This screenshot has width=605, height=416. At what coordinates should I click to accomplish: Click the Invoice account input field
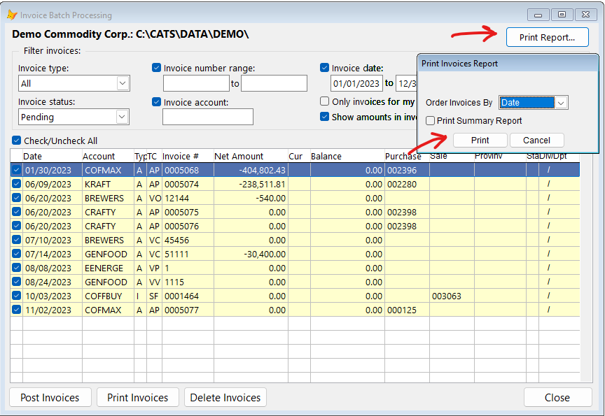[207, 117]
